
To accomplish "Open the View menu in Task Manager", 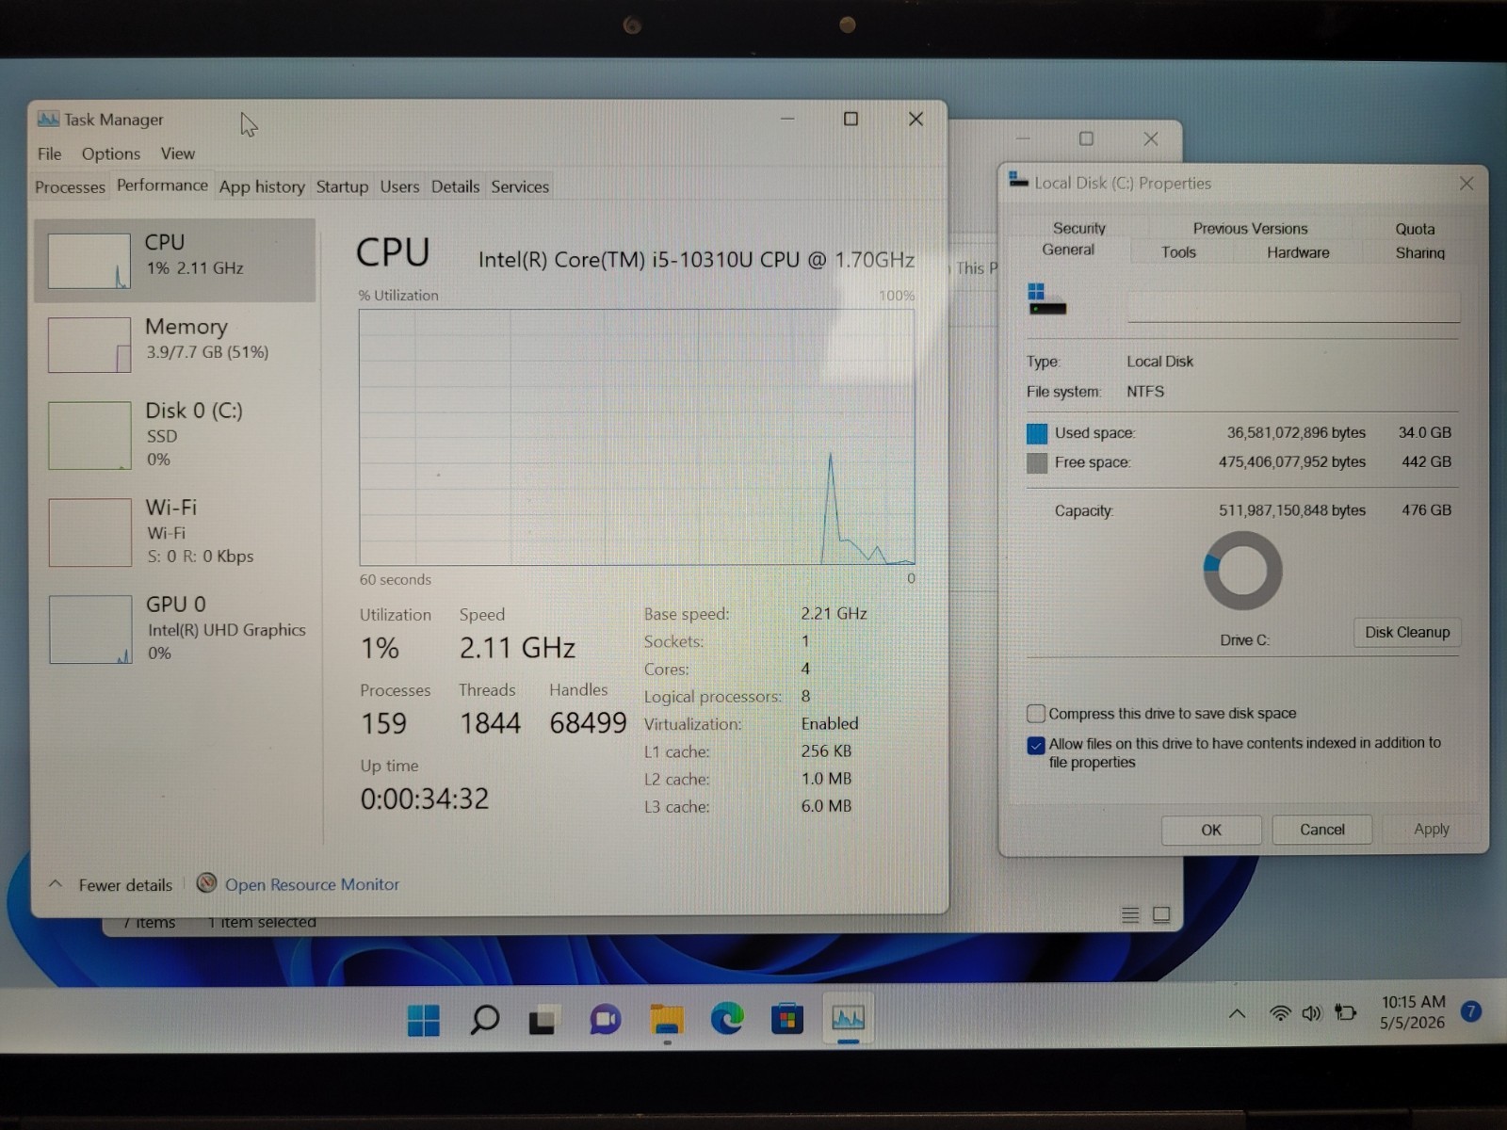I will (177, 153).
